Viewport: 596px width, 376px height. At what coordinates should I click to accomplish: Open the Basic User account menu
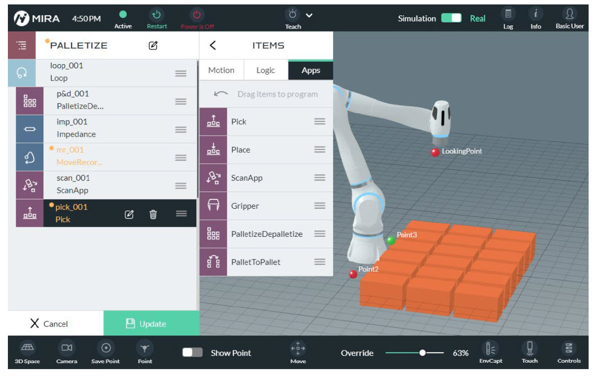[570, 19]
